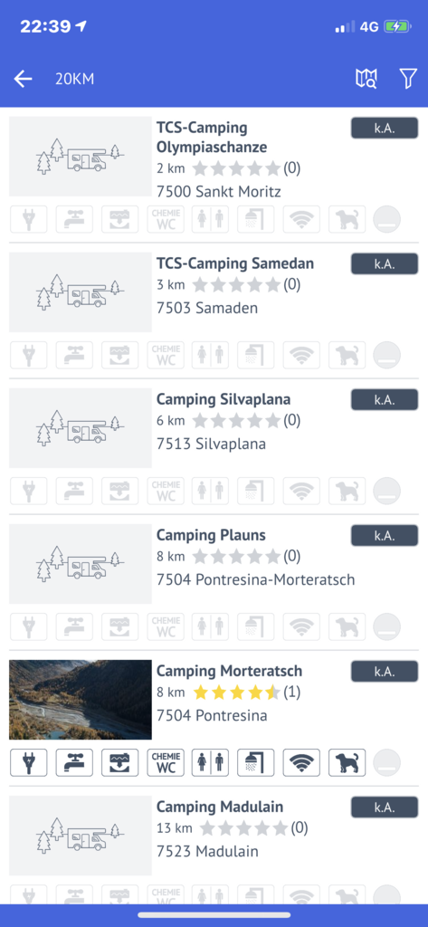Select the Camping Plauns listing title

click(211, 536)
